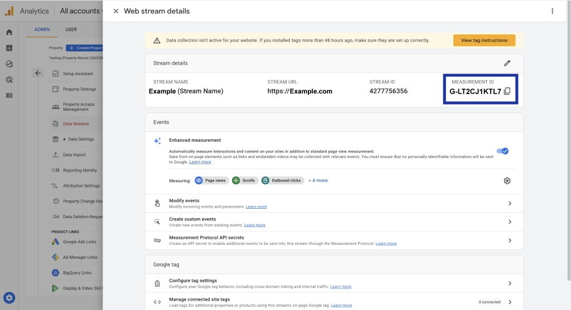Open Explore icon in left sidebar
The width and height of the screenshot is (571, 310).
pos(9,64)
